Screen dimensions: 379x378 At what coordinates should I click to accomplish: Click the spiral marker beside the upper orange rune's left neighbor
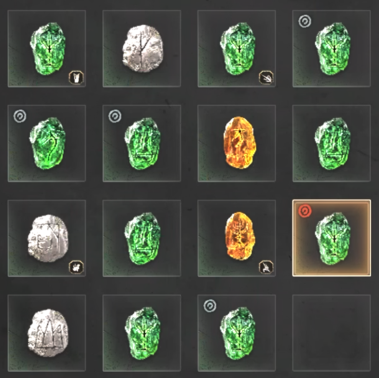115,116
